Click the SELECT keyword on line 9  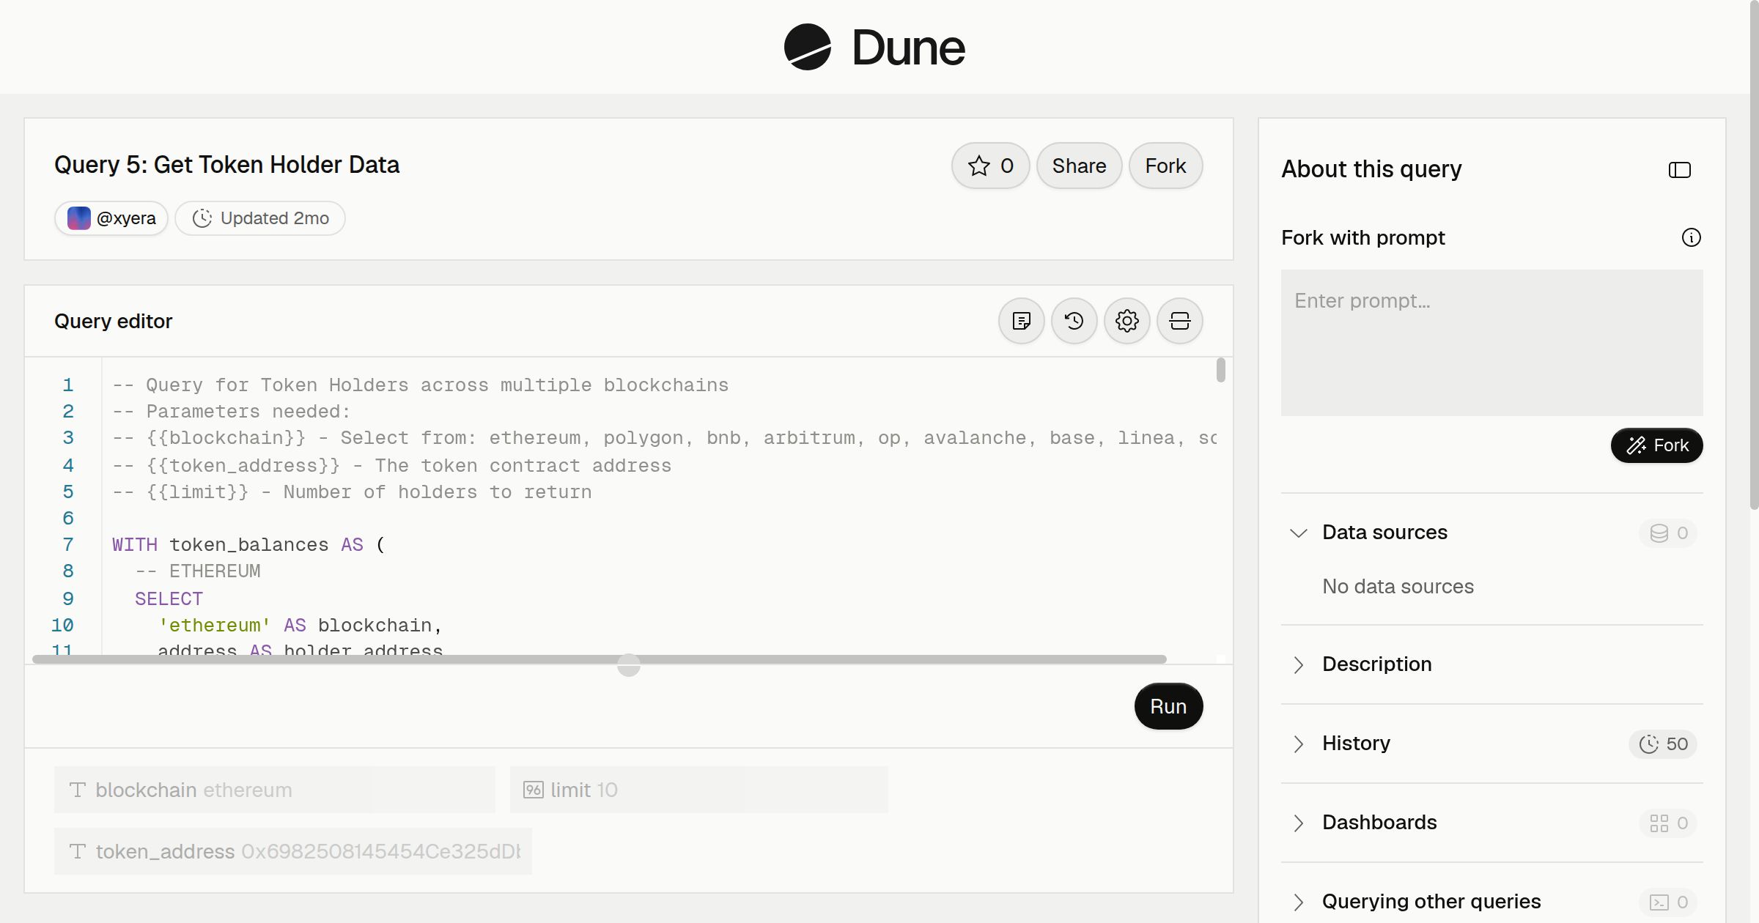pos(169,599)
